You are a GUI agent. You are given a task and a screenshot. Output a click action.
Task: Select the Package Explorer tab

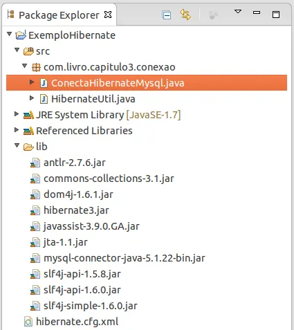59,15
